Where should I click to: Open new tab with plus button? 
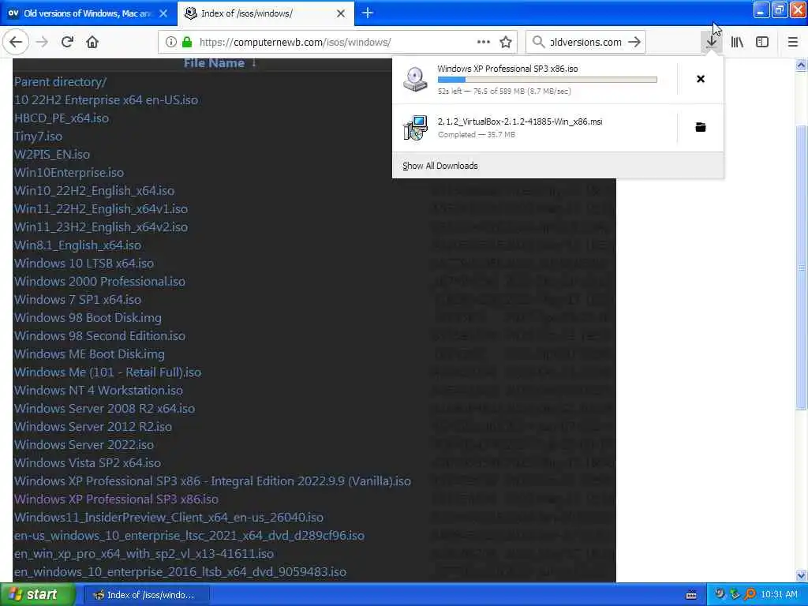(x=368, y=13)
